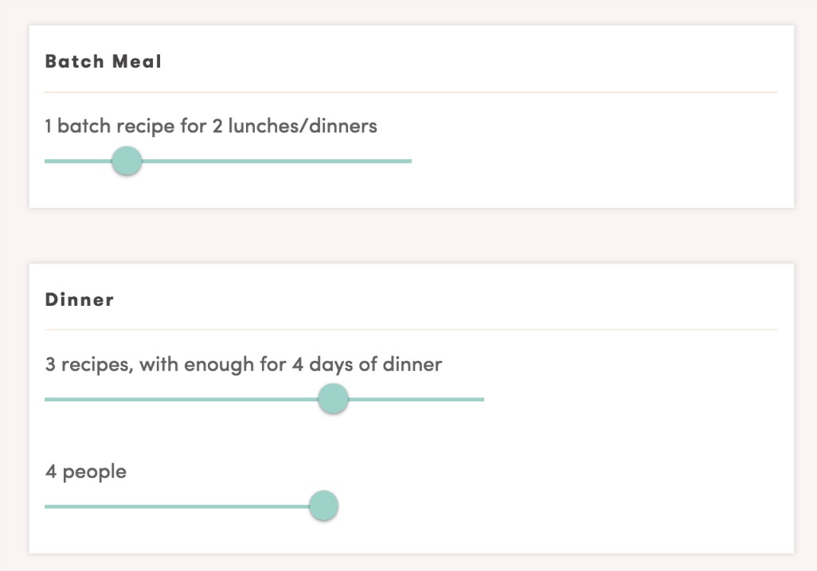Screen dimensions: 817x571
Task: Click "3 recipes, with enough for 4 days" label
Action: click(243, 365)
